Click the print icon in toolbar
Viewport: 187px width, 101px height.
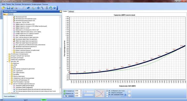coord(15,8)
